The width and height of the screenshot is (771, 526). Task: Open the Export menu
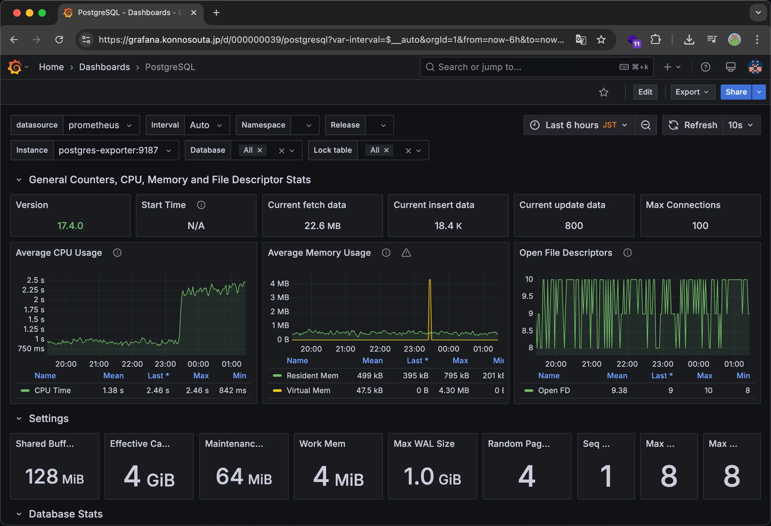click(692, 92)
